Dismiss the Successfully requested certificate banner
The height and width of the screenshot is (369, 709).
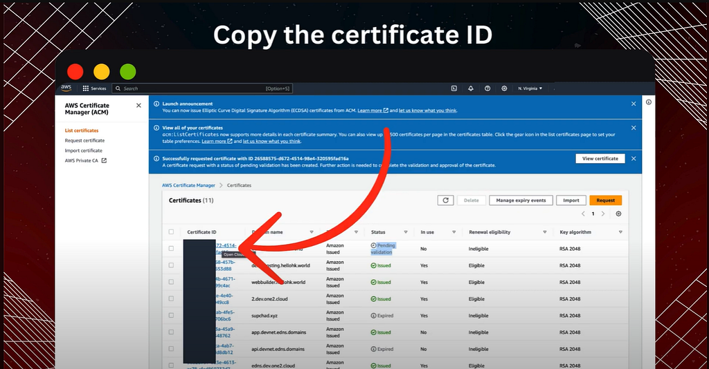(634, 159)
